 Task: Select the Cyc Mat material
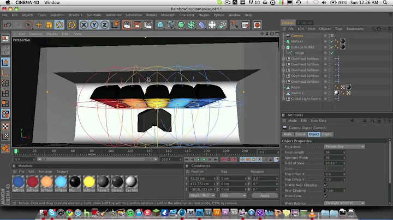132,184
